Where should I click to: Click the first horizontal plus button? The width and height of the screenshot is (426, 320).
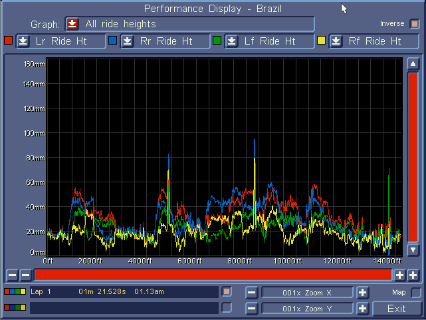(x=399, y=275)
